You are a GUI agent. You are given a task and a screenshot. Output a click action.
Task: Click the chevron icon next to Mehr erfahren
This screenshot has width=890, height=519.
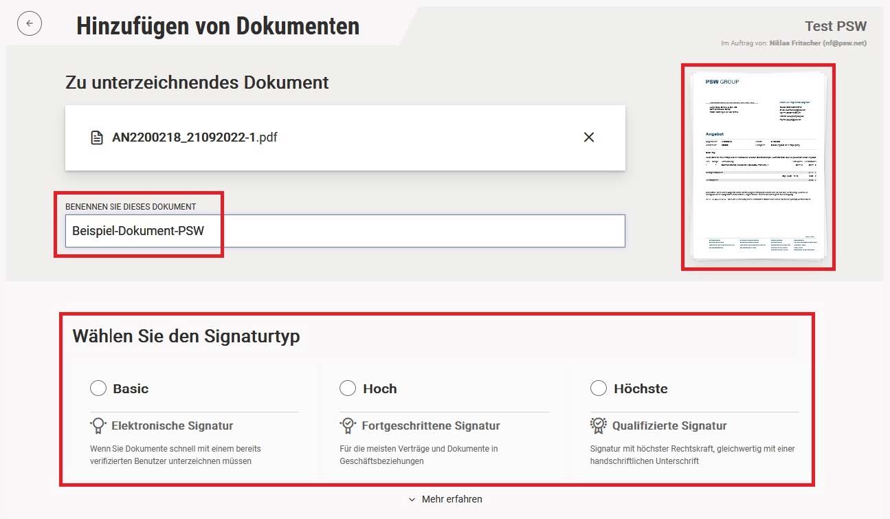(x=412, y=500)
